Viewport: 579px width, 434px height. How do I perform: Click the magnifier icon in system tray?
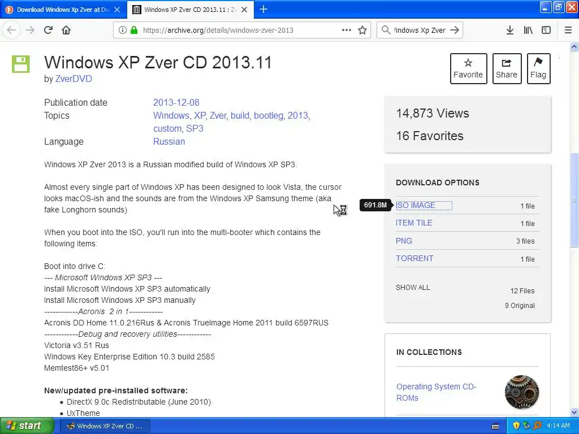(x=537, y=426)
